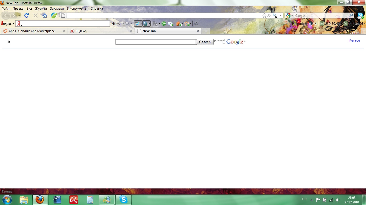Image resolution: width=366 pixels, height=205 pixels.
Task: Open the Skype toolbar icon
Action: pos(361,15)
